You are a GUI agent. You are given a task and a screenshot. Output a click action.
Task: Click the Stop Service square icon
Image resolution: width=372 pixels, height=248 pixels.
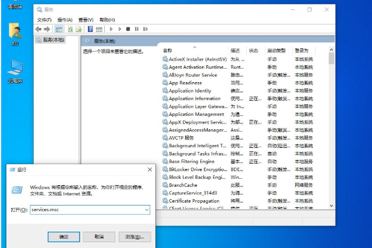(128, 29)
